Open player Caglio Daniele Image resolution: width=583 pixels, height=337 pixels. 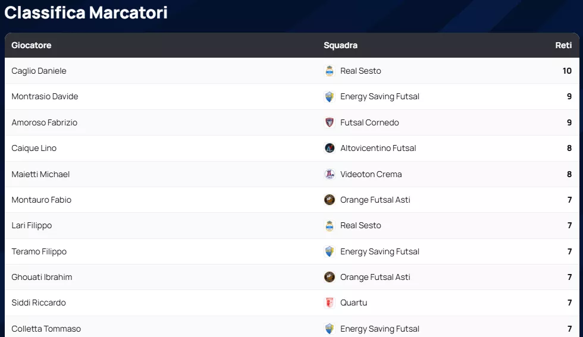point(39,71)
